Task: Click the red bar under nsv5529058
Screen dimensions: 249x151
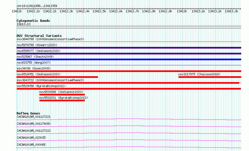Action: [129, 89]
